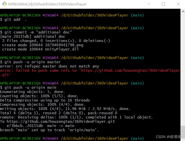Click the 'git push -u origin main' command
The height and width of the screenshot is (141, 185).
(x=28, y=87)
